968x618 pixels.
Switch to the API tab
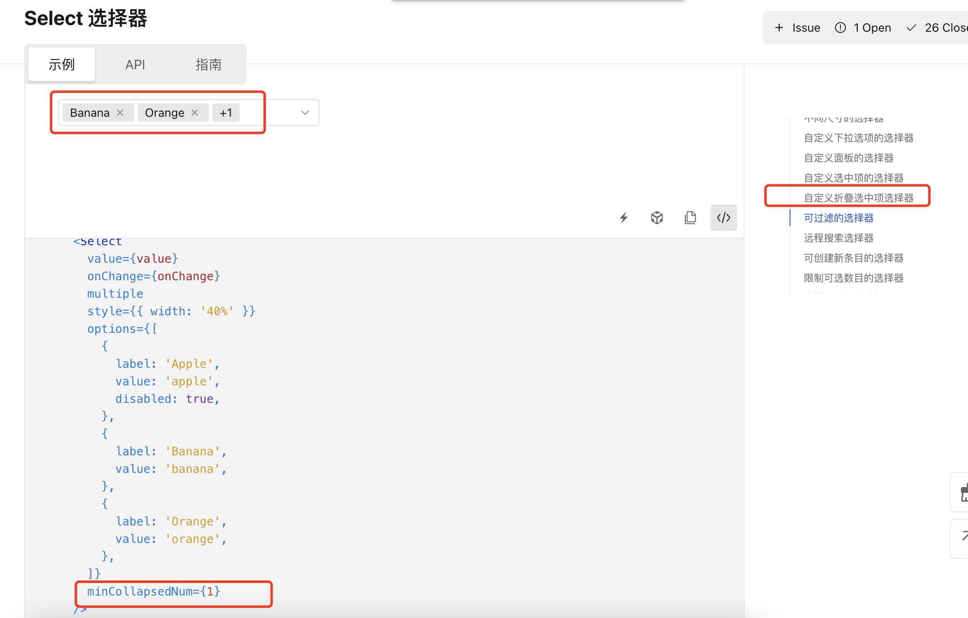pyautogui.click(x=135, y=64)
